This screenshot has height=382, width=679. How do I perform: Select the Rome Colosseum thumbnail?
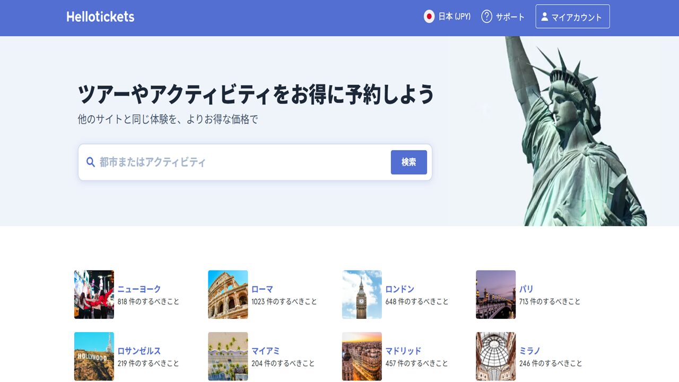[x=228, y=294]
